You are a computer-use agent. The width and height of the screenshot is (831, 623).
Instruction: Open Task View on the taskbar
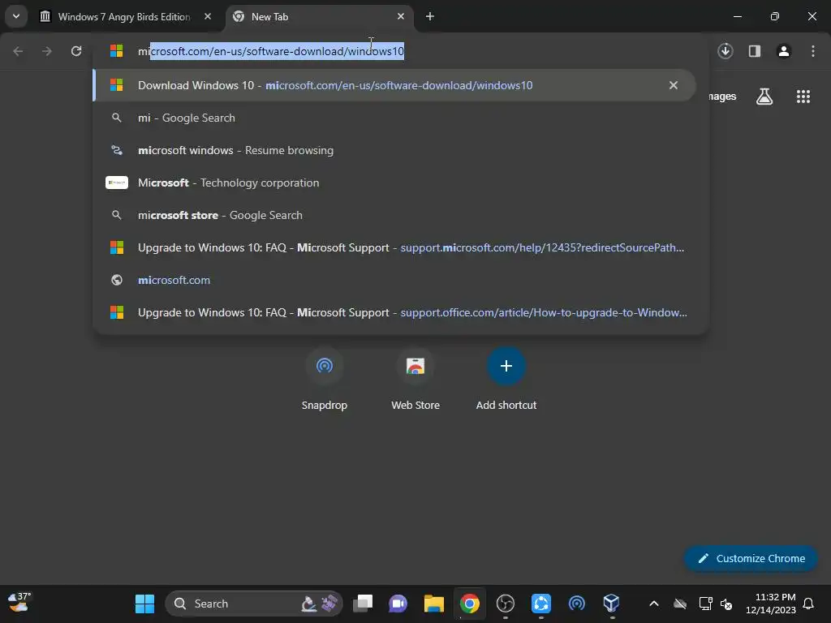click(363, 604)
